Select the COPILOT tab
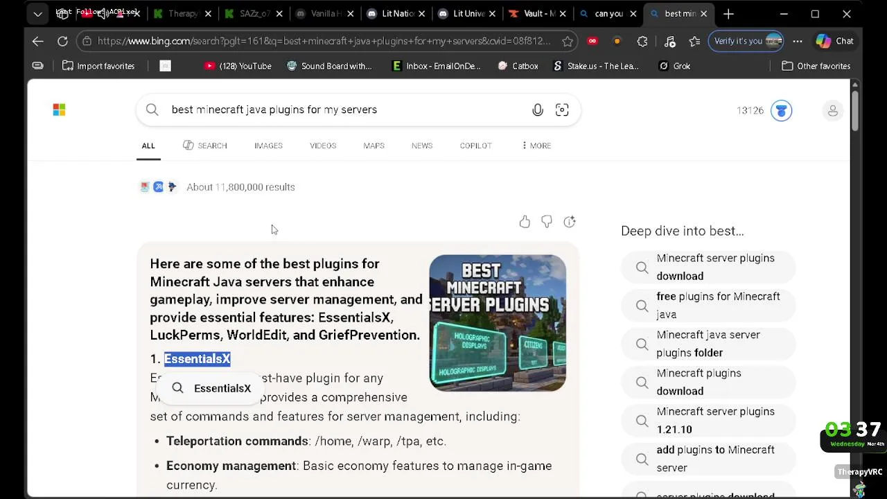 pyautogui.click(x=475, y=146)
